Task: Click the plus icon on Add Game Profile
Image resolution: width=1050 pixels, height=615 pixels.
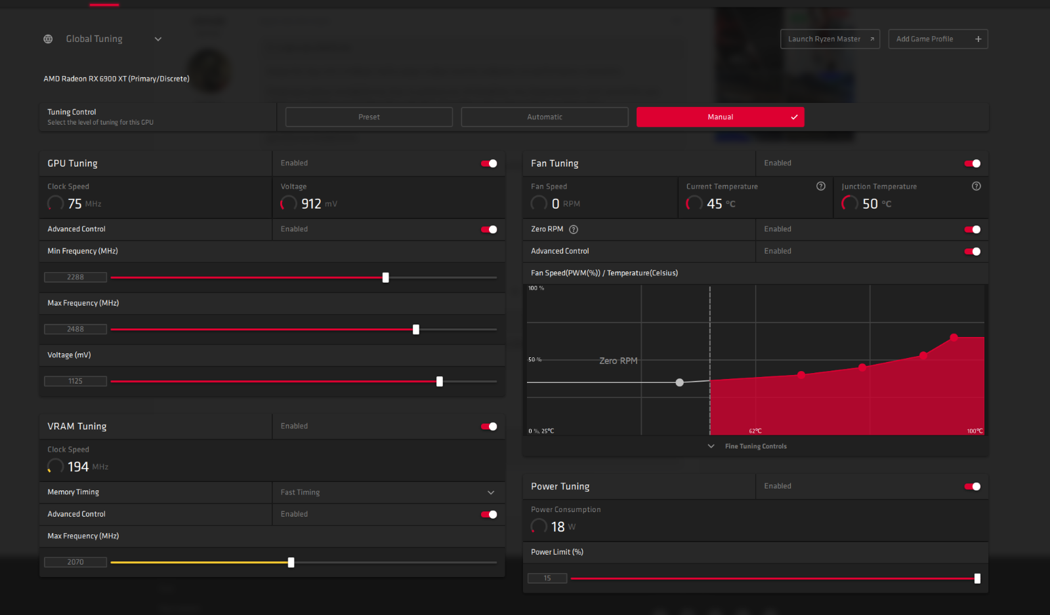Action: pos(978,39)
